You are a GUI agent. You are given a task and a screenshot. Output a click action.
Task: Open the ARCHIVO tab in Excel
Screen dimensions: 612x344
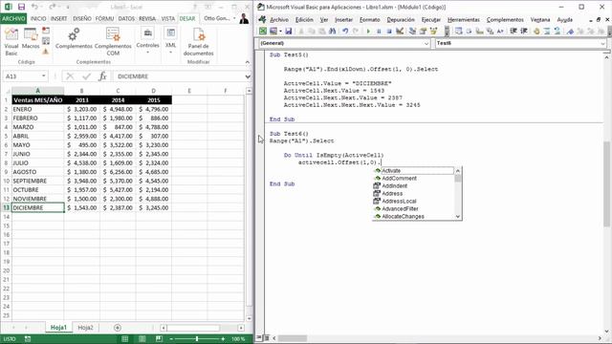[13, 18]
